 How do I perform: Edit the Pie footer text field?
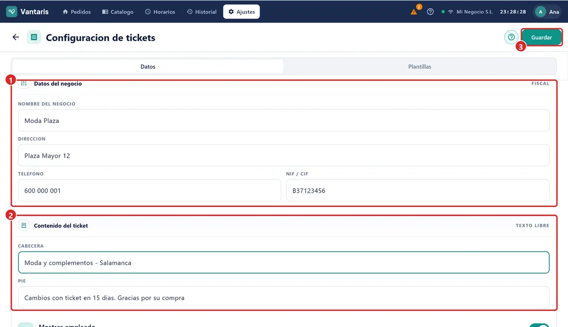pos(284,298)
